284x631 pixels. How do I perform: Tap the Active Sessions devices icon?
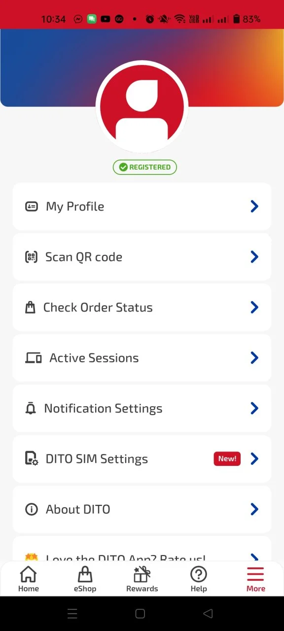click(x=34, y=358)
